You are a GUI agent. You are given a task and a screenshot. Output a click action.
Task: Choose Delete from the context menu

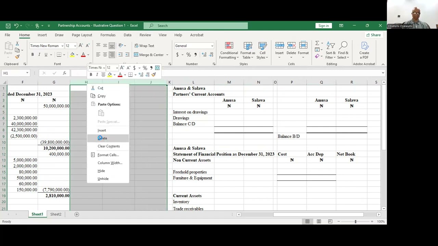(x=108, y=138)
